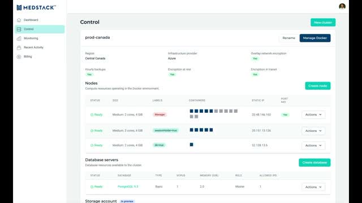Viewport: 362px width, 203px height.
Task: Open the Control sidebar item
Action: tap(40, 29)
